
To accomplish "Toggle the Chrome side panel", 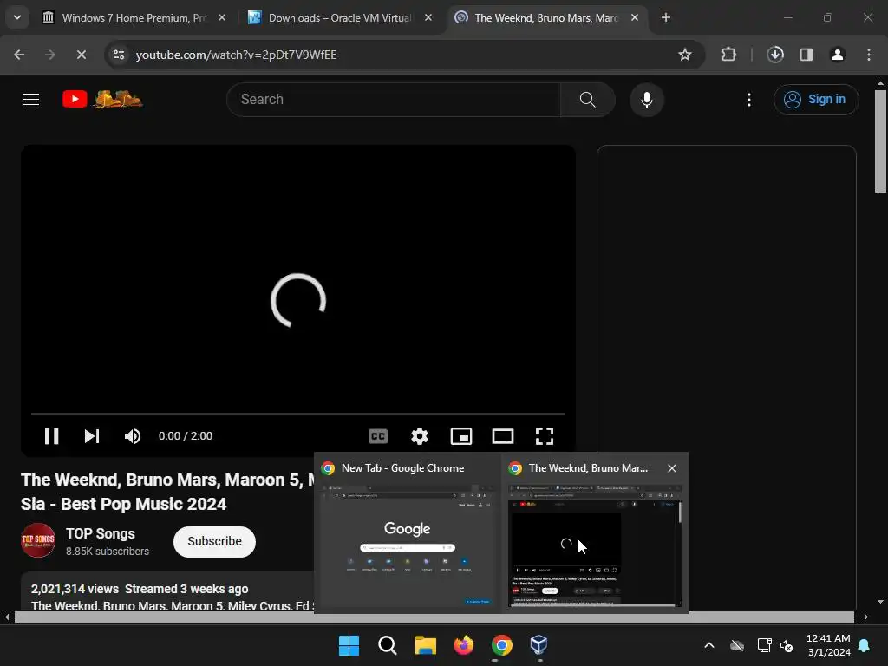I will [806, 55].
